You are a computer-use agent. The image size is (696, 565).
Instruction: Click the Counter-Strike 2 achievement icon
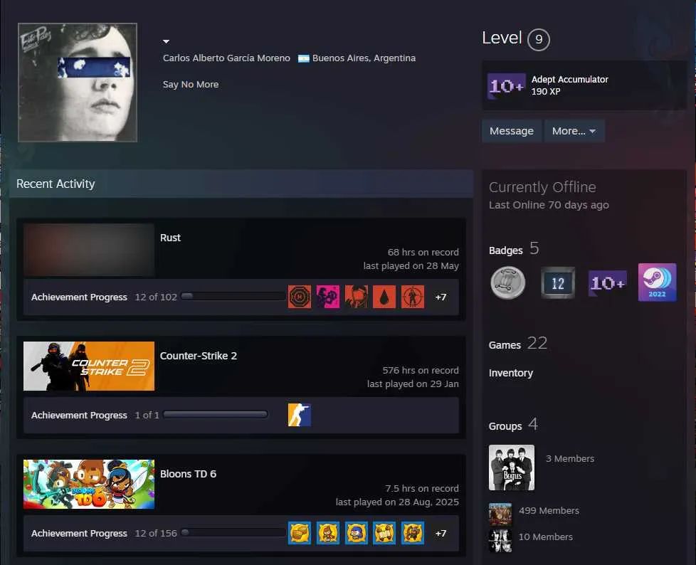[300, 415]
